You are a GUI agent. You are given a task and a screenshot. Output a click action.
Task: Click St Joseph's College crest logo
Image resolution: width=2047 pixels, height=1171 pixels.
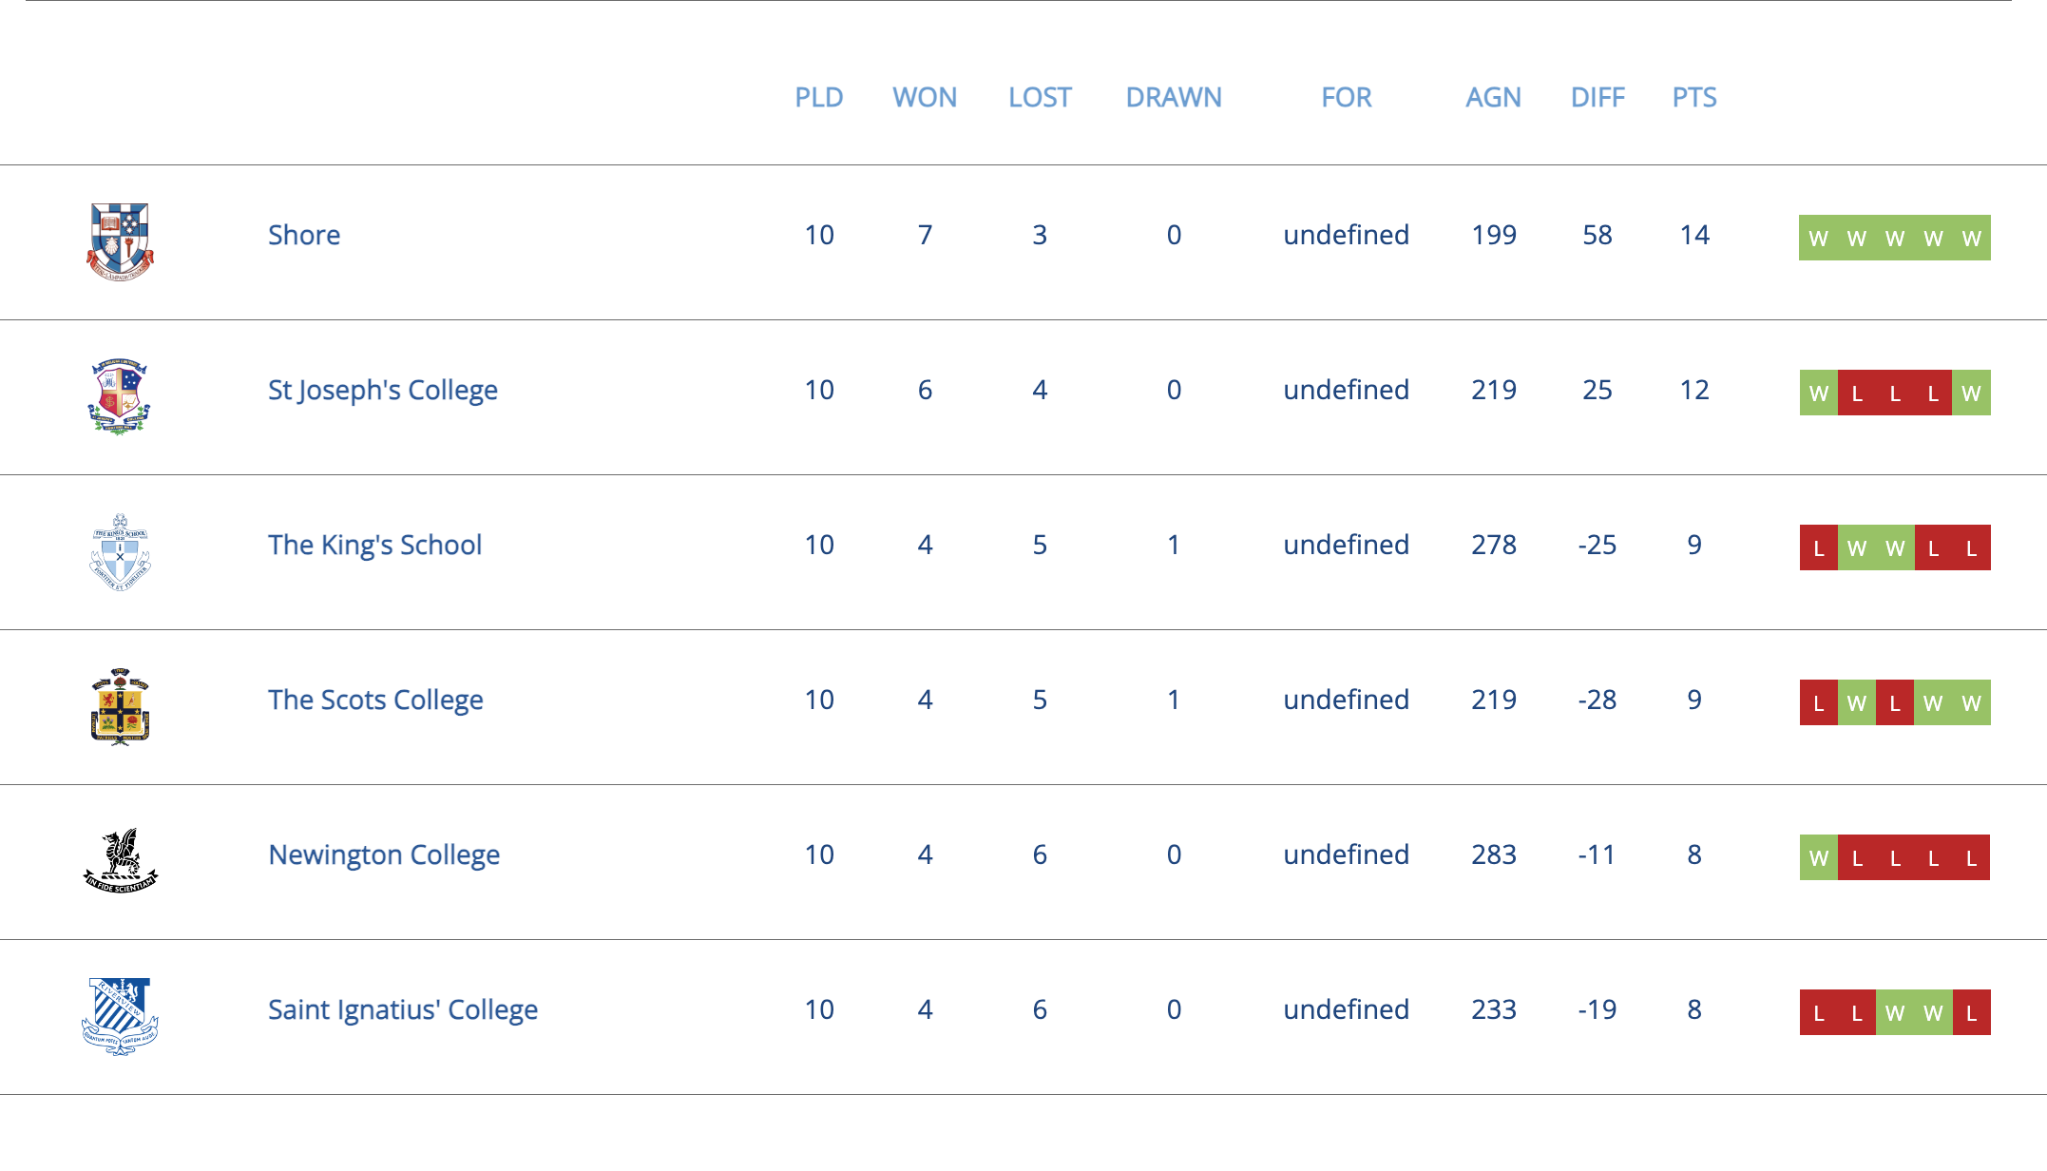point(120,396)
